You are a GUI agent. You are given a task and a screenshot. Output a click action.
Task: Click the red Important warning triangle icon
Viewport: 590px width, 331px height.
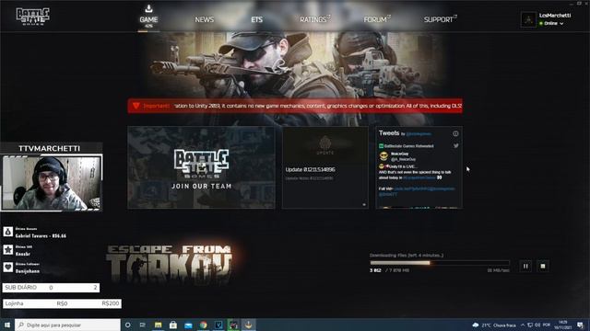[x=136, y=106]
